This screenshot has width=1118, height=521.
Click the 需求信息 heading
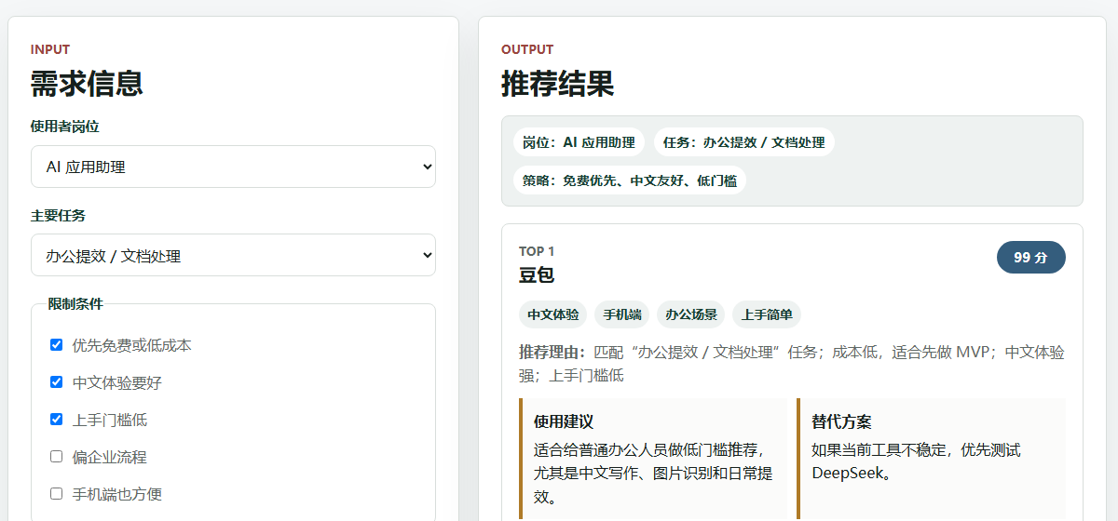(87, 84)
